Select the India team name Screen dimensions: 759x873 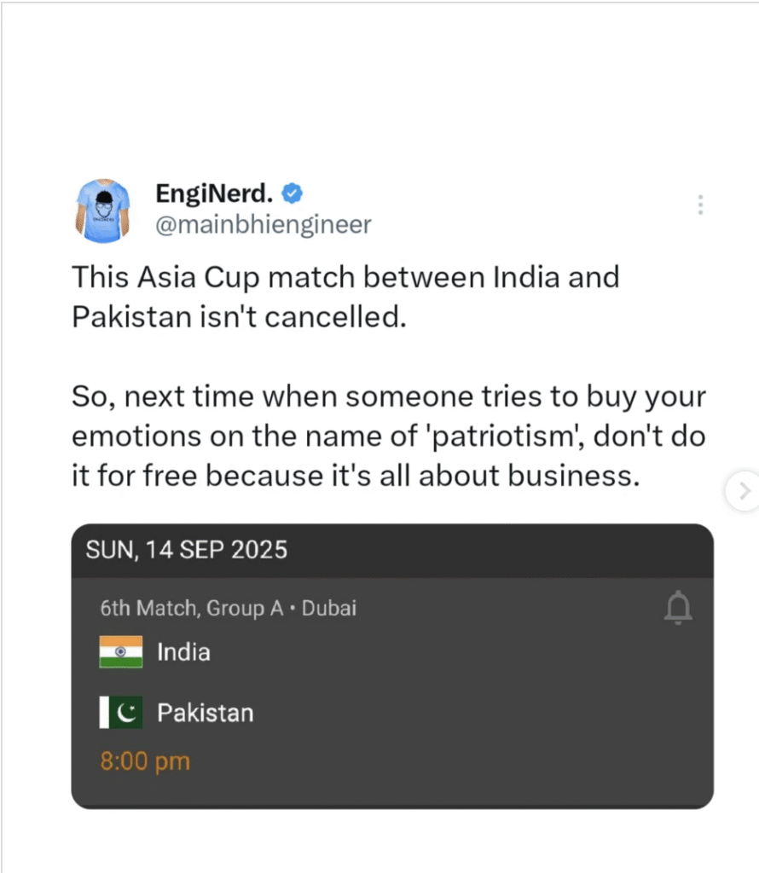pos(183,652)
